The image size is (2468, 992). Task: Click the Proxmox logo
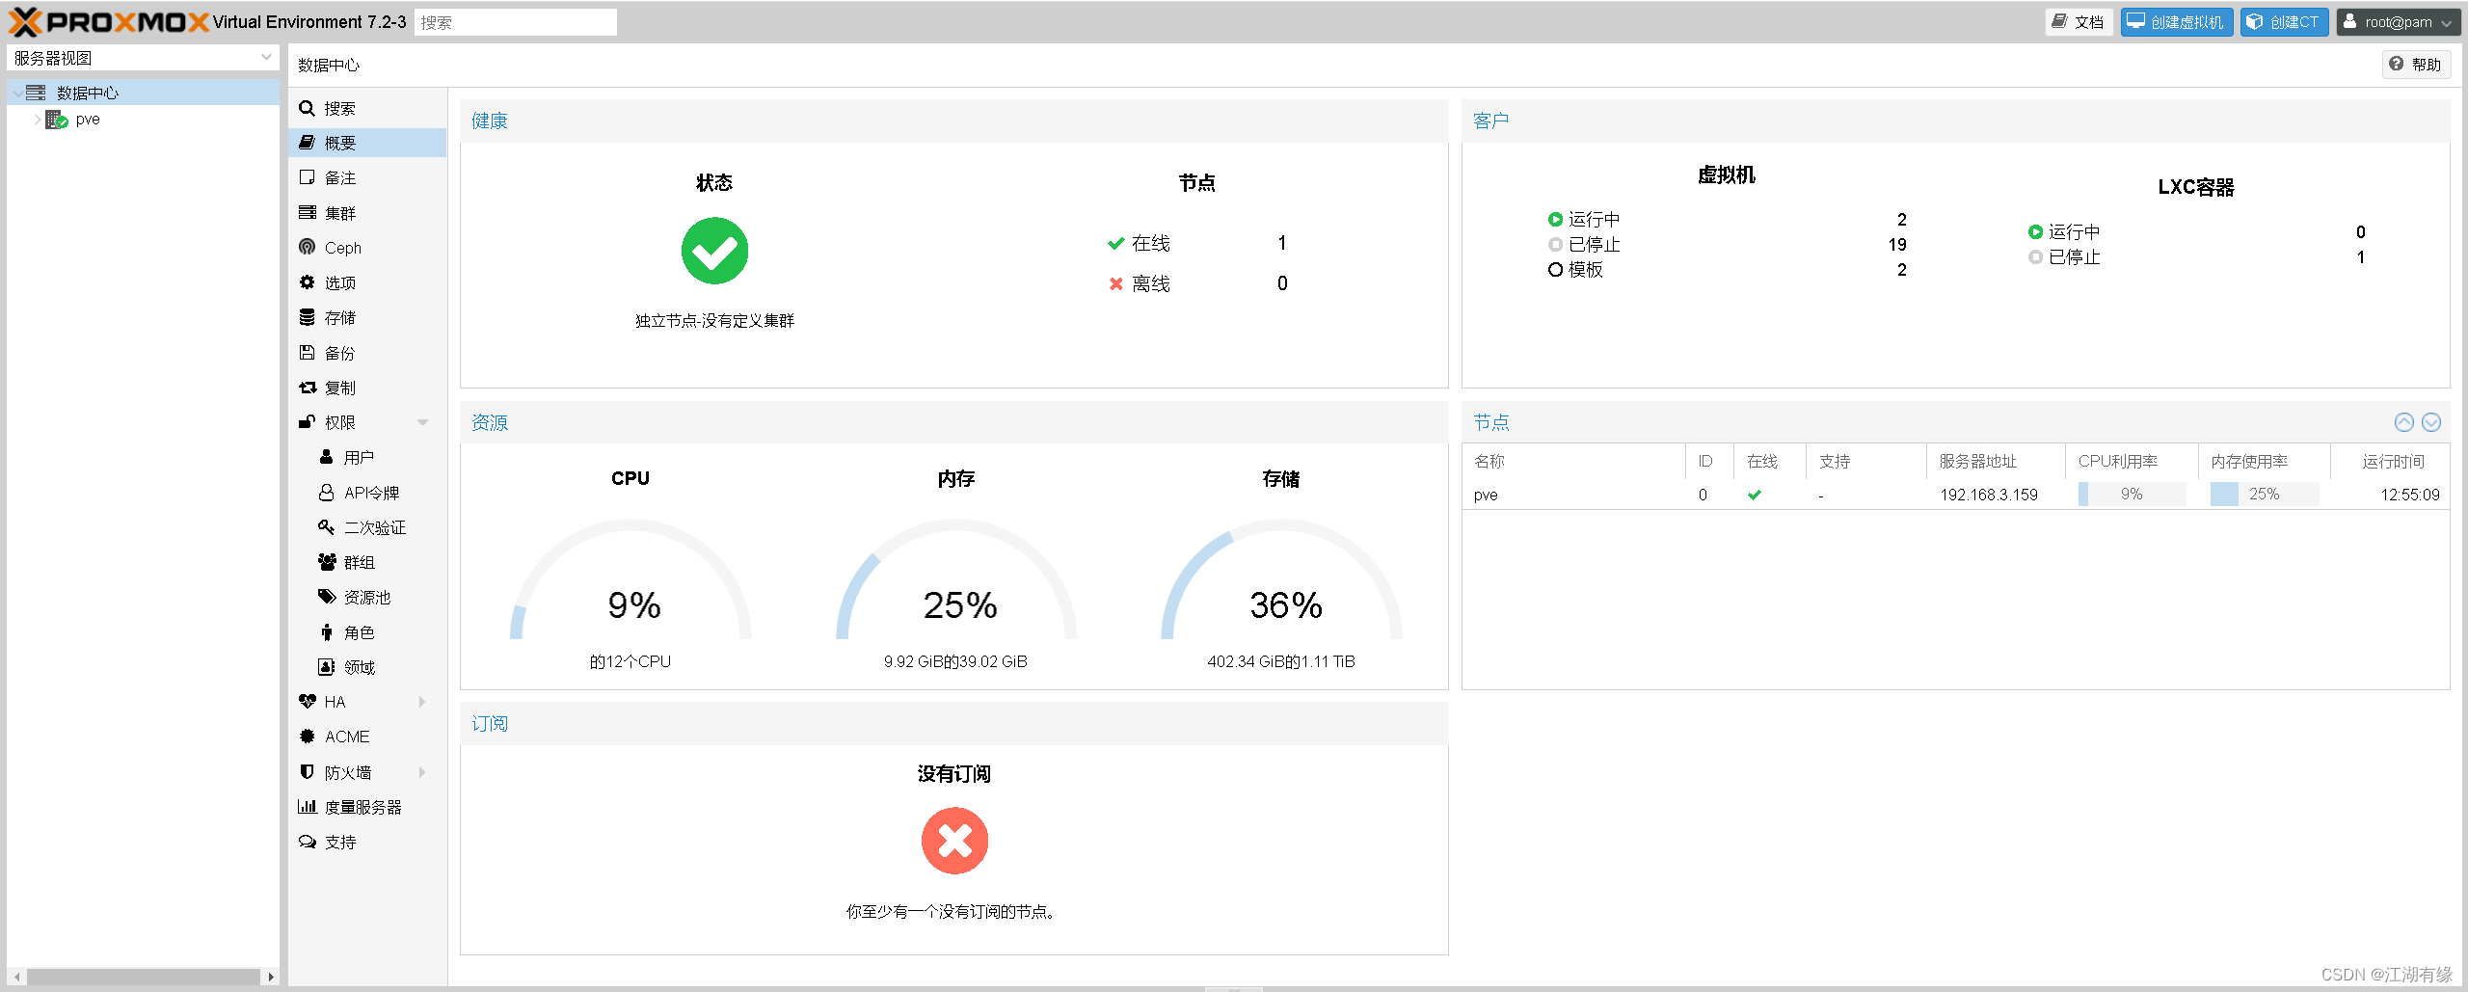click(109, 21)
